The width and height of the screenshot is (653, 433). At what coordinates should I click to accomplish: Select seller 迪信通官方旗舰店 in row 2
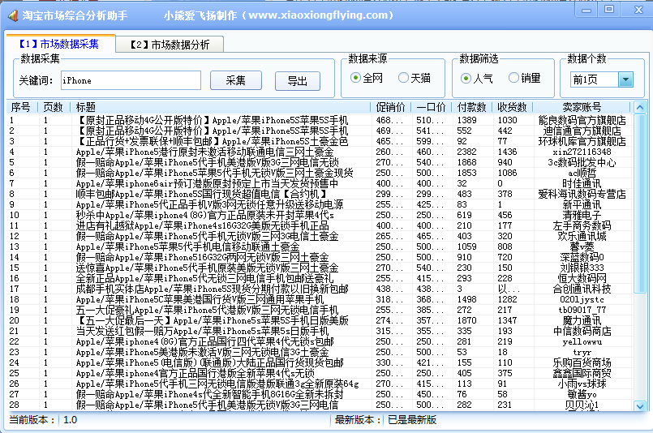[x=582, y=131]
